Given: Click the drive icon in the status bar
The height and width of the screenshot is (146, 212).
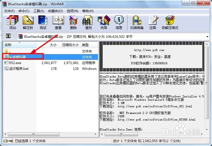Looking at the screenshot, I should (x=6, y=141).
